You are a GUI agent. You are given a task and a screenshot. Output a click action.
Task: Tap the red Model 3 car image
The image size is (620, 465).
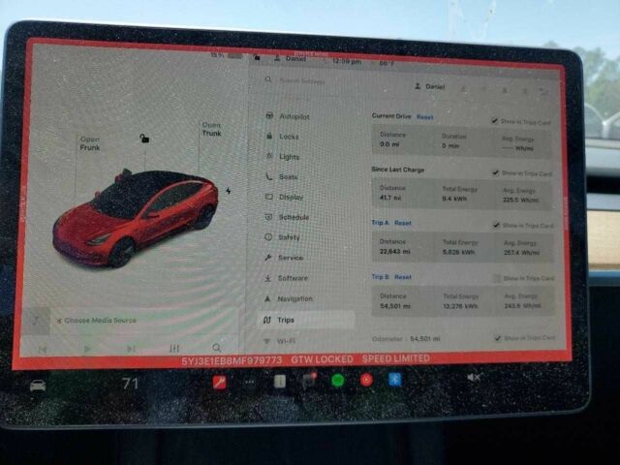136,218
